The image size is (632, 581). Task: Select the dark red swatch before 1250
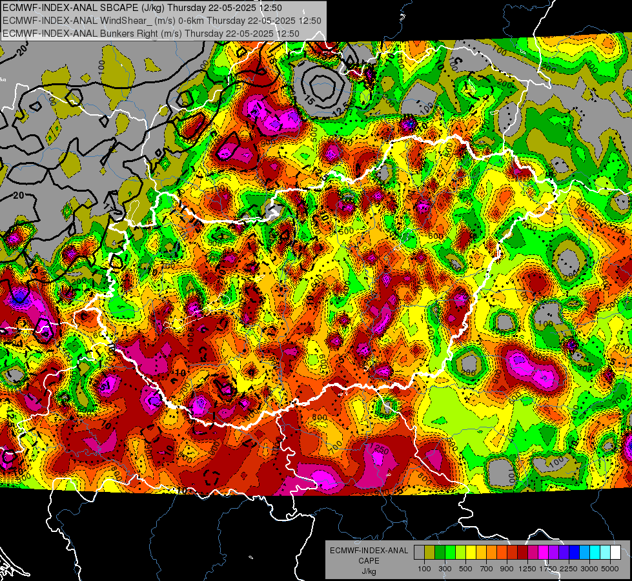click(x=523, y=553)
